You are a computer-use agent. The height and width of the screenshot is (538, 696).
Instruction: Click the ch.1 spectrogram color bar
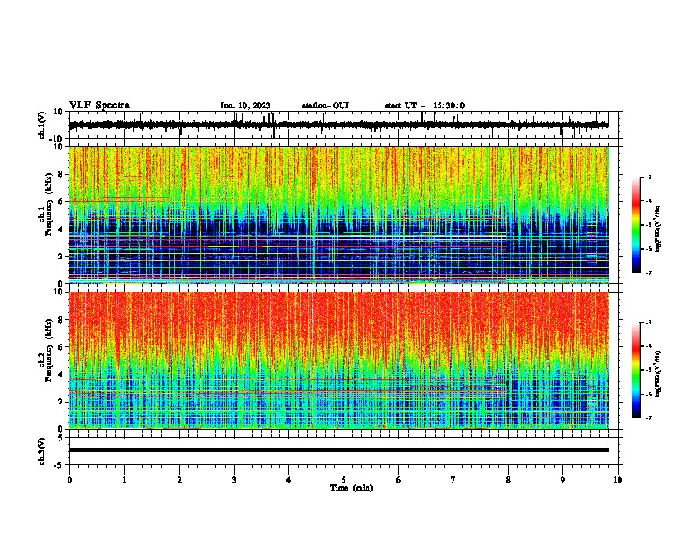pos(636,225)
